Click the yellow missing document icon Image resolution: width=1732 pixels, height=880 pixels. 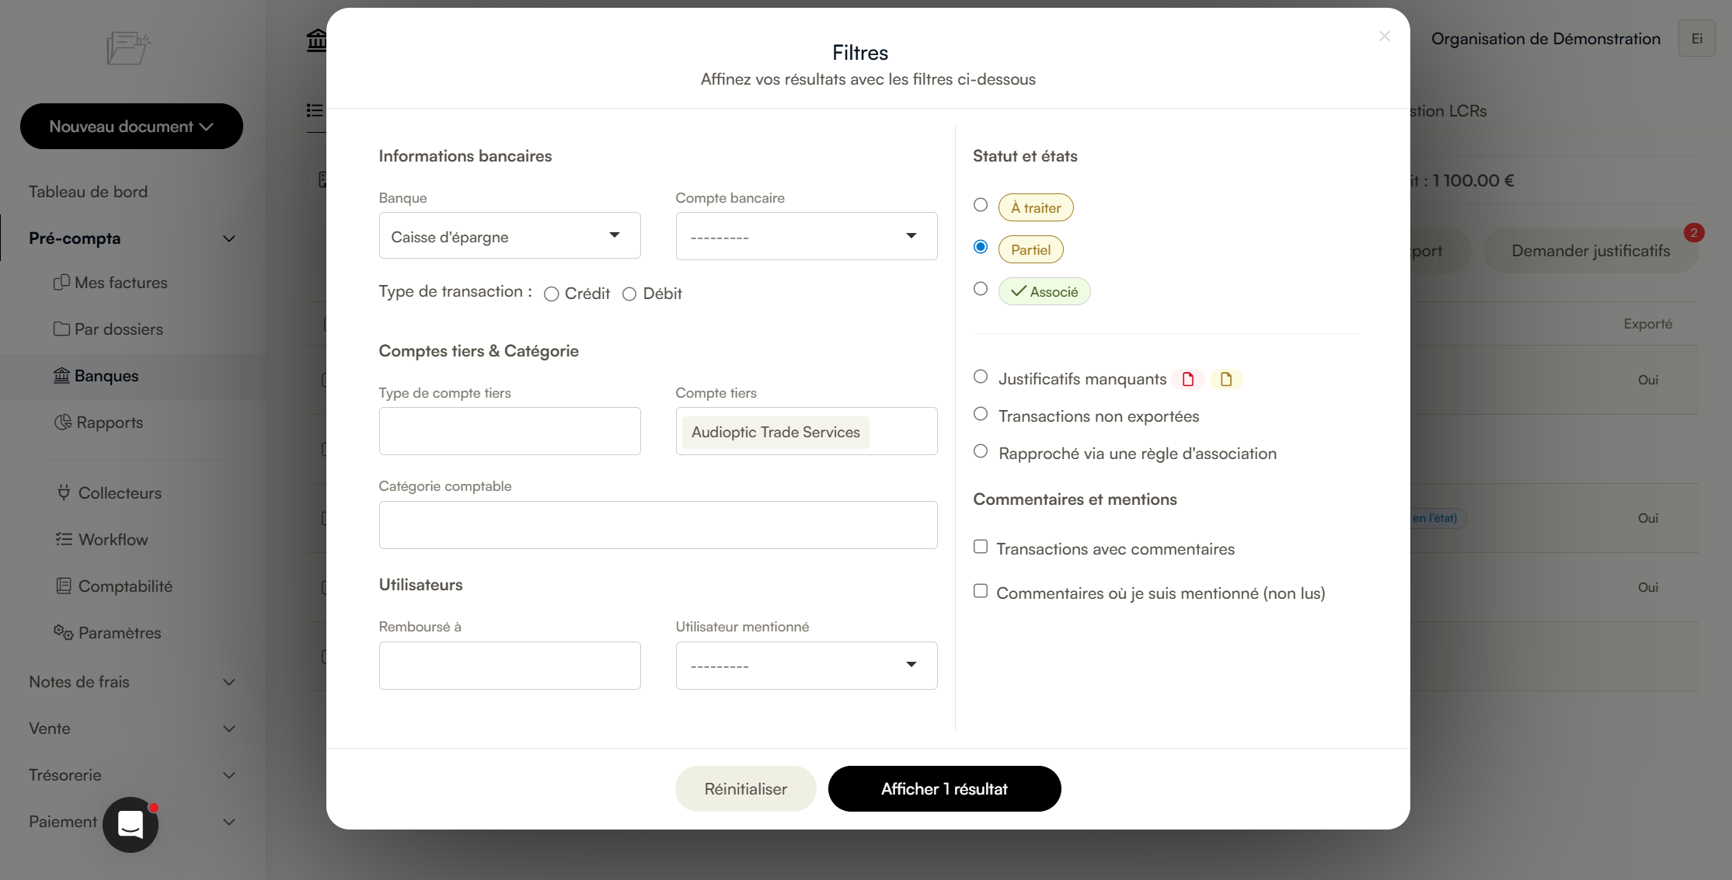click(1226, 379)
